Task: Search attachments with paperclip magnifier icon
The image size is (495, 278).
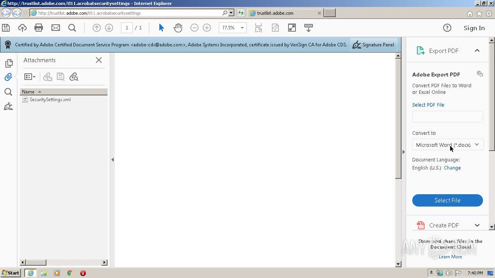Action: pos(73,77)
